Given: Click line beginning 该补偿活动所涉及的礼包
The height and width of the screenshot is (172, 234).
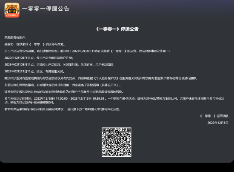Looking at the screenshot, I should click(x=64, y=92).
